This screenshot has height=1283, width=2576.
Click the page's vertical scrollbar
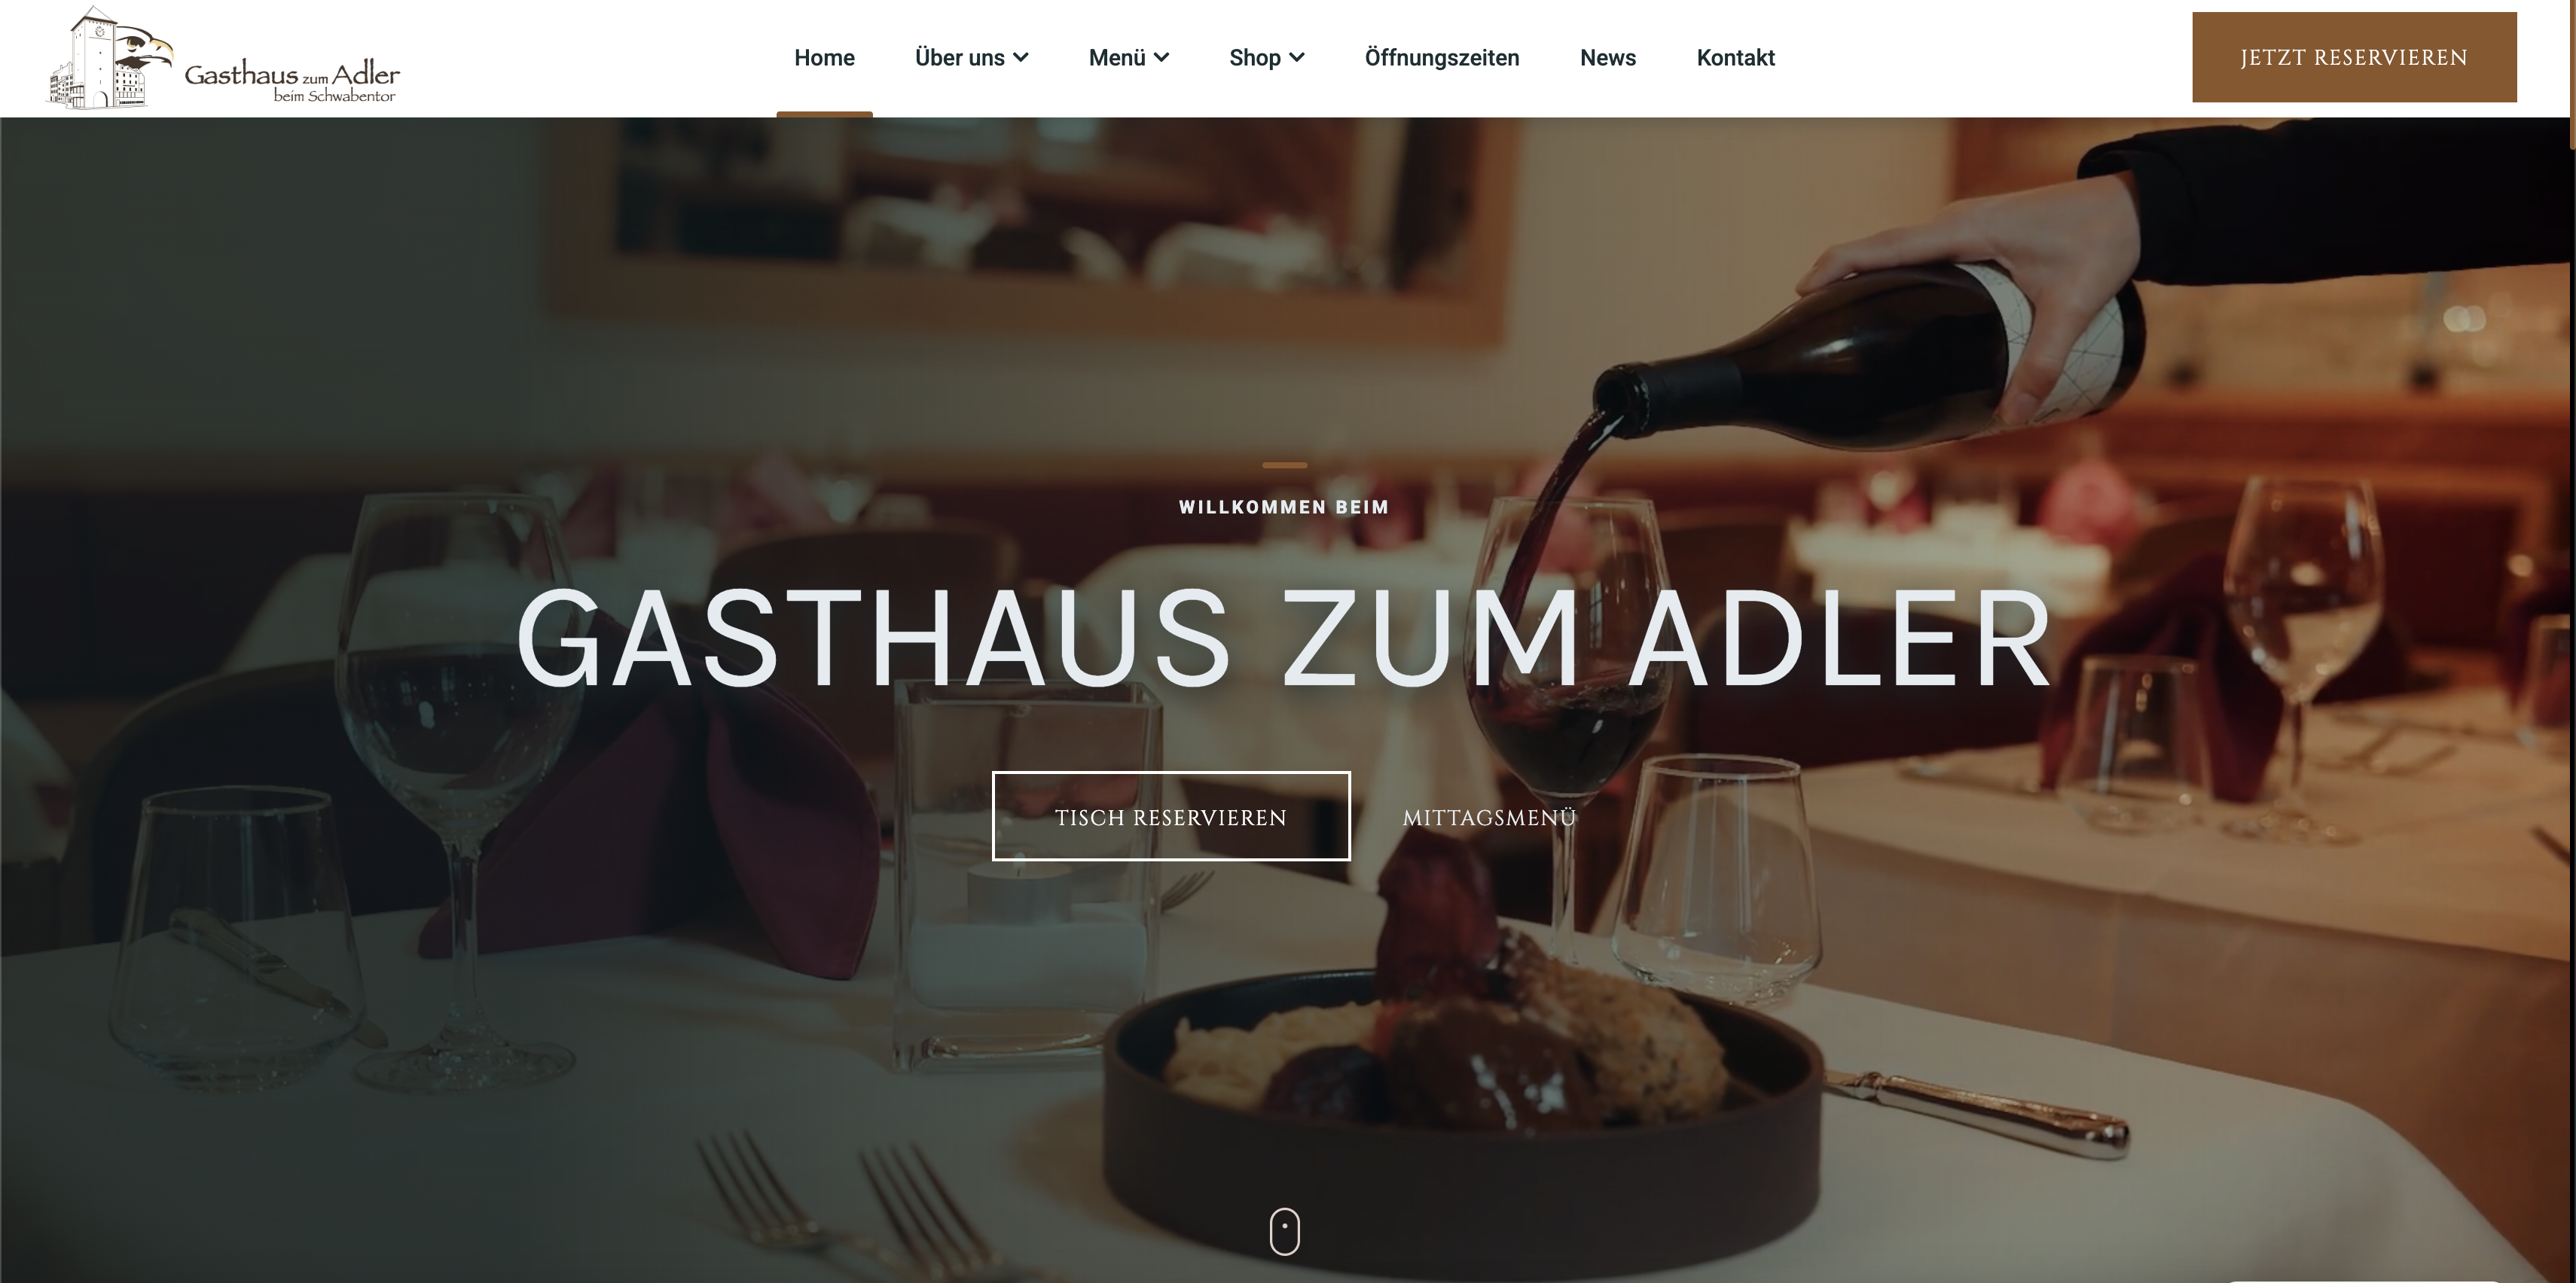2571,76
